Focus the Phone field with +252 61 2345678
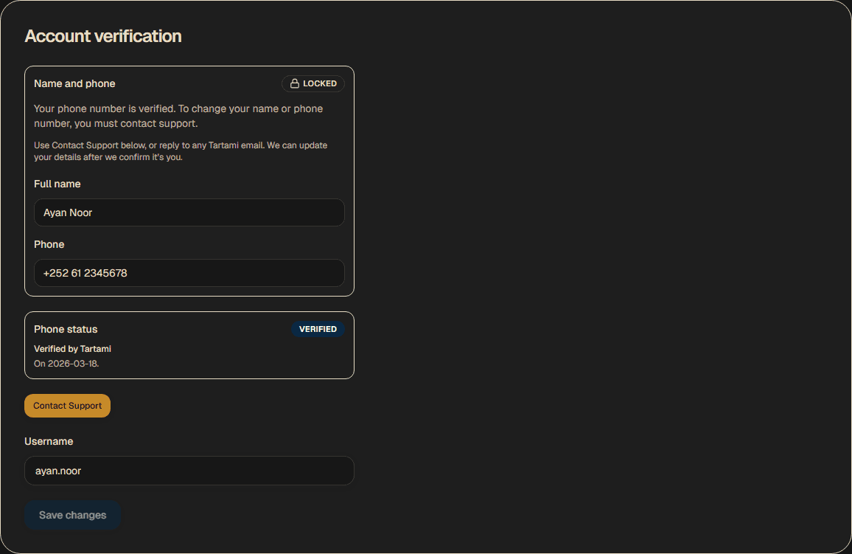Viewport: 852px width, 554px height. tap(189, 273)
